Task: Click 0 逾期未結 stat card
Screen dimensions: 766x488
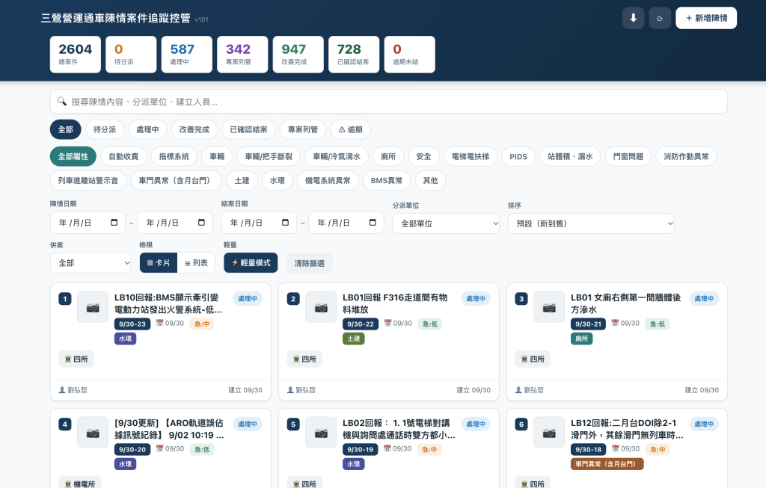Action: pyautogui.click(x=409, y=54)
